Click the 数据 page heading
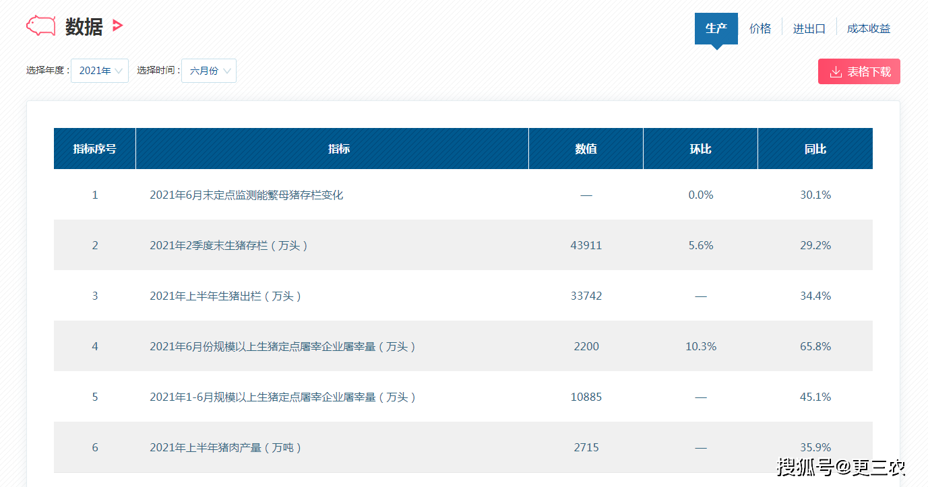The image size is (928, 487). [84, 27]
